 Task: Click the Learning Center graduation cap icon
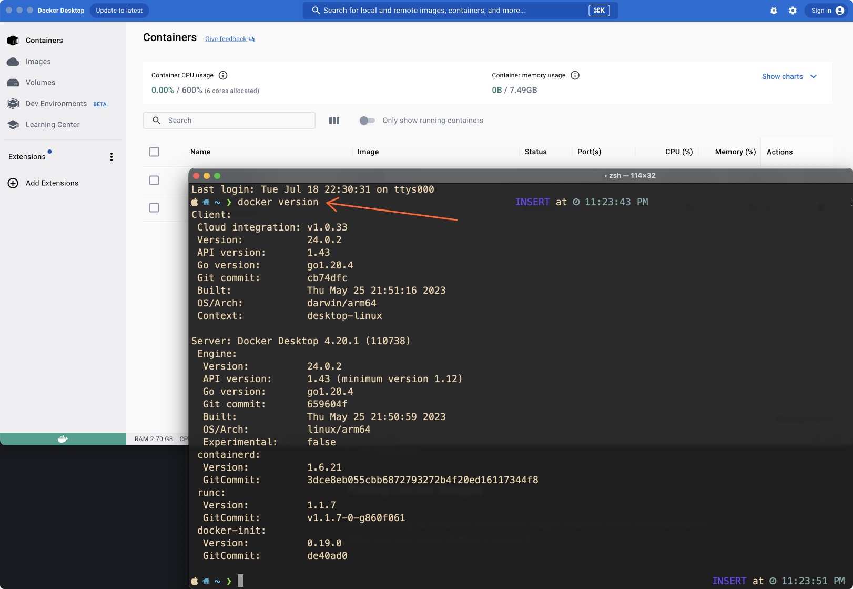coord(13,125)
